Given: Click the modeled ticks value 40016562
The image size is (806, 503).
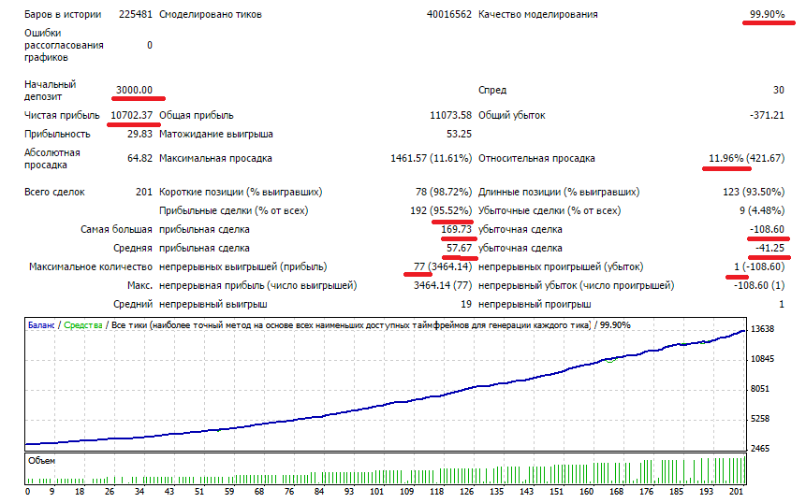Looking at the screenshot, I should (448, 15).
